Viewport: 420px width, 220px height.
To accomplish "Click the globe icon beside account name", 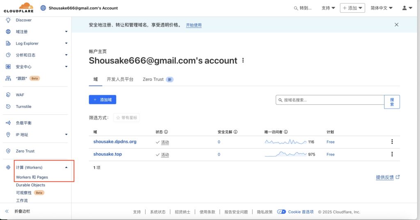I will [x=43, y=8].
